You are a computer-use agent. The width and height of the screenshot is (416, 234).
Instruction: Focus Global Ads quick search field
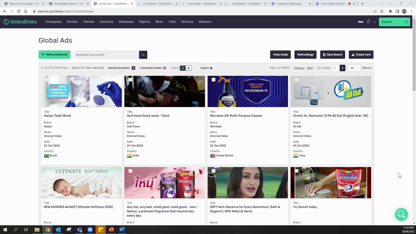tap(107, 55)
